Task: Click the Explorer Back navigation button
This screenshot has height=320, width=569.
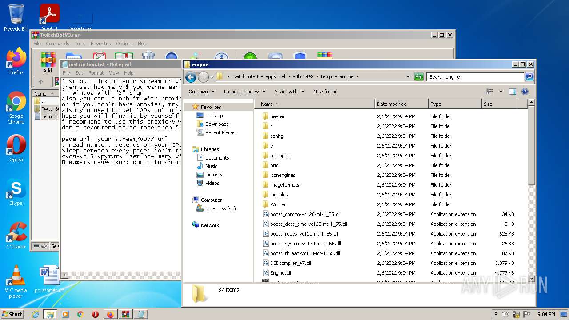Action: coord(191,77)
